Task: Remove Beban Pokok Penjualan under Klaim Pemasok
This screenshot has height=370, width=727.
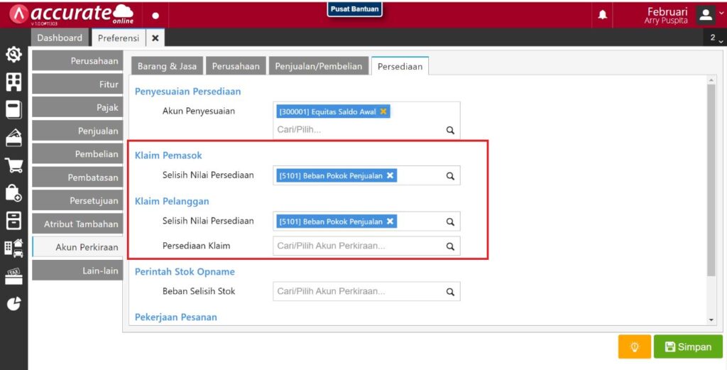Action: [x=390, y=175]
